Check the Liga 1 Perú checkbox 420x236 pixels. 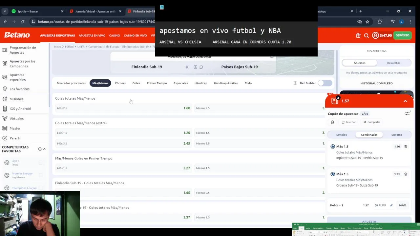pos(41,163)
